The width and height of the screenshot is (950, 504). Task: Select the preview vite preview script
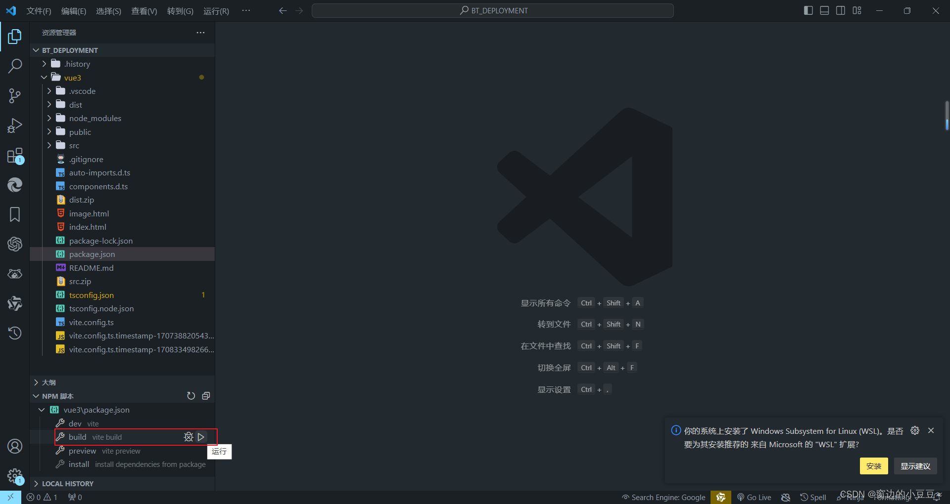(x=122, y=451)
